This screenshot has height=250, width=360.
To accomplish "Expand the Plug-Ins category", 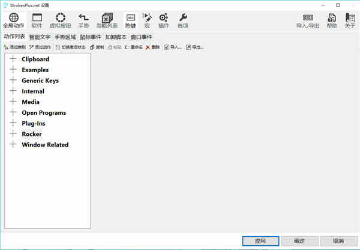I will click(x=13, y=123).
